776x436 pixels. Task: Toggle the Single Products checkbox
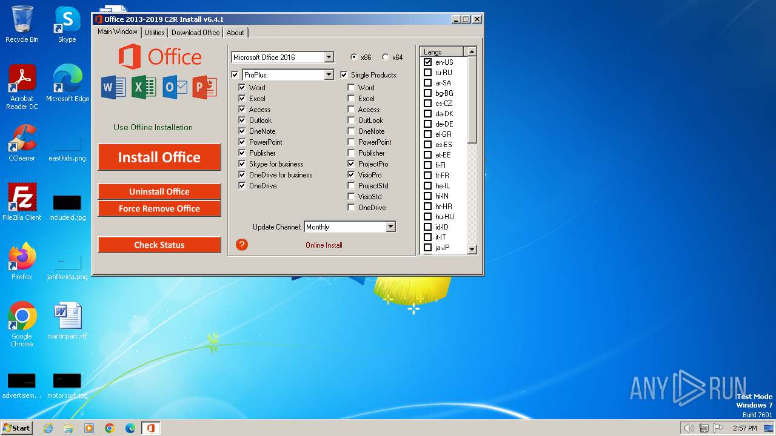point(344,74)
